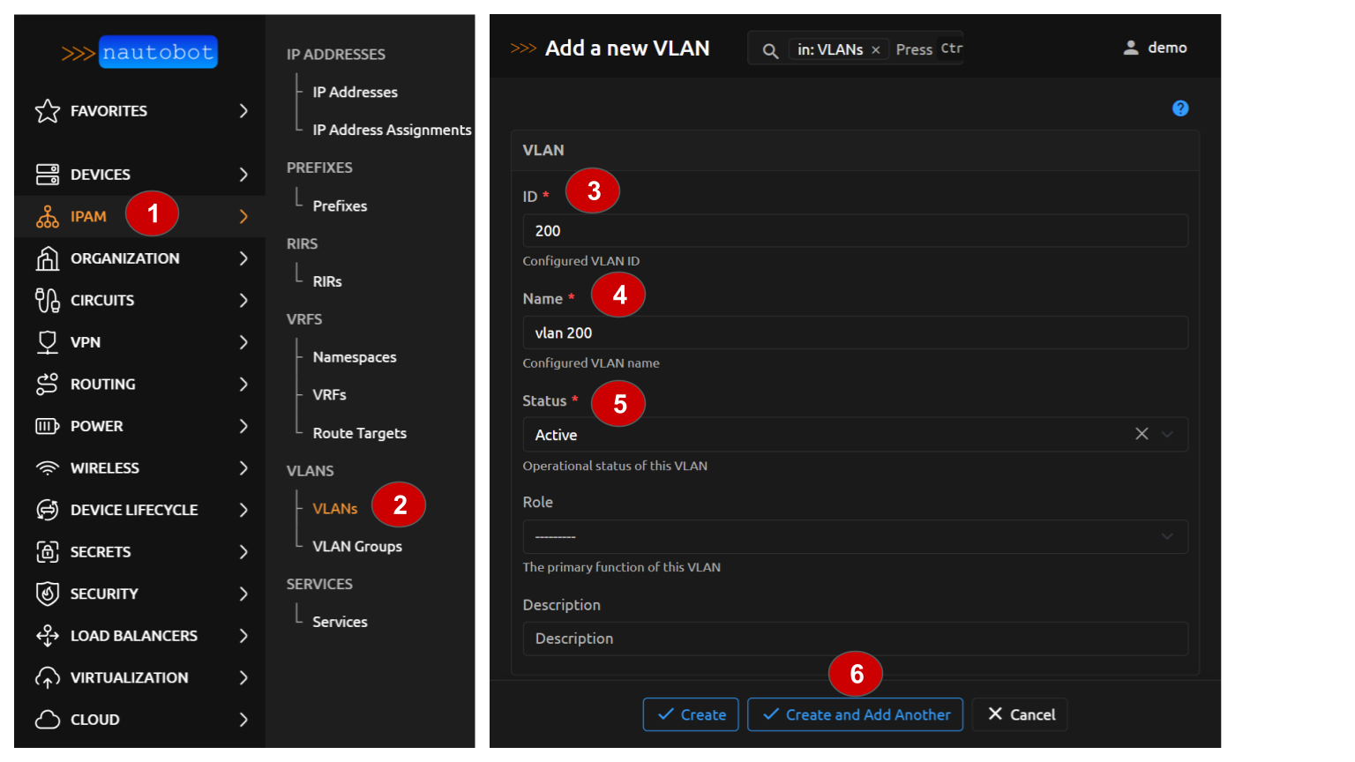Click the Devices server icon
This screenshot has height=762, width=1355.
pyautogui.click(x=48, y=175)
